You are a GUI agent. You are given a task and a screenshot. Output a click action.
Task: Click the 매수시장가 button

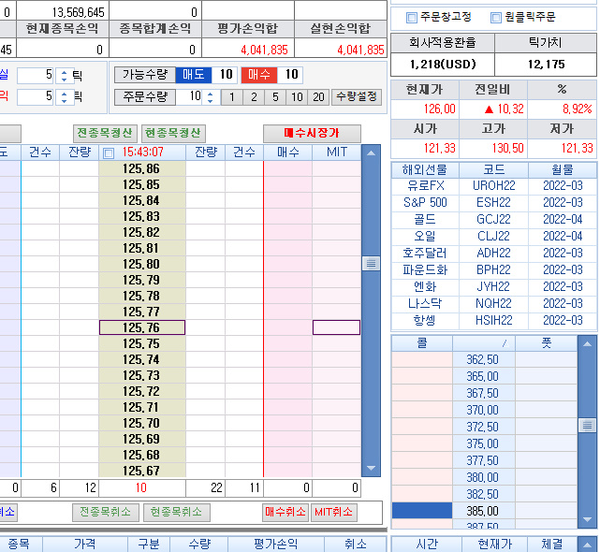(312, 133)
